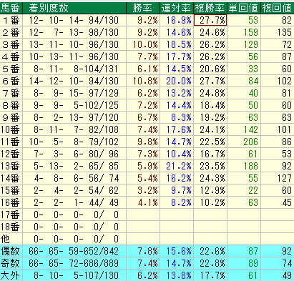Click 3.2% win rate in row 15番
This screenshot has width=294, height=281.
(143, 190)
